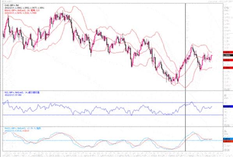The image size is (233, 157).
Task: Click the top red Bollinger price tag
Action: (x=228, y=52)
